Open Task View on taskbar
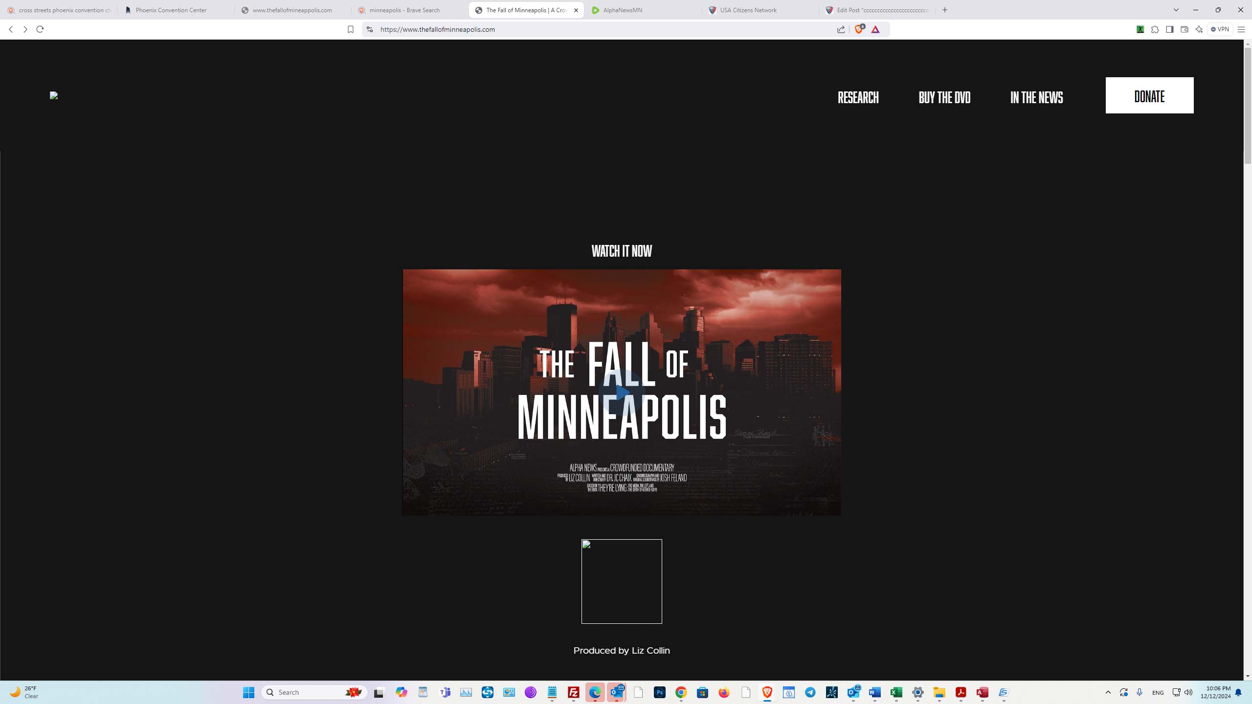Image resolution: width=1252 pixels, height=704 pixels. coord(380,692)
